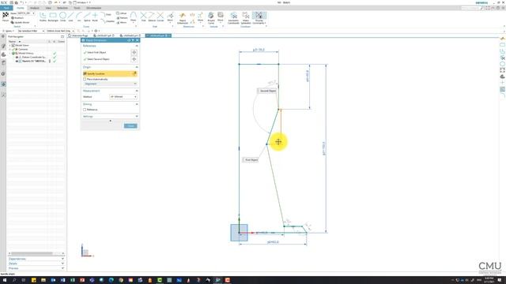Collapse the References section
This screenshot has height=284, width=506.
(137, 46)
